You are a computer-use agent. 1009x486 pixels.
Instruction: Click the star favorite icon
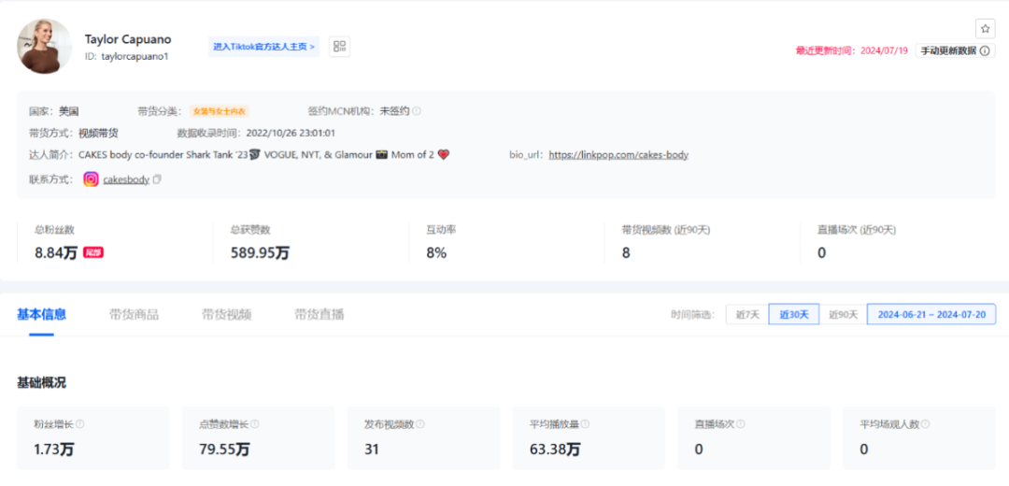pyautogui.click(x=985, y=29)
